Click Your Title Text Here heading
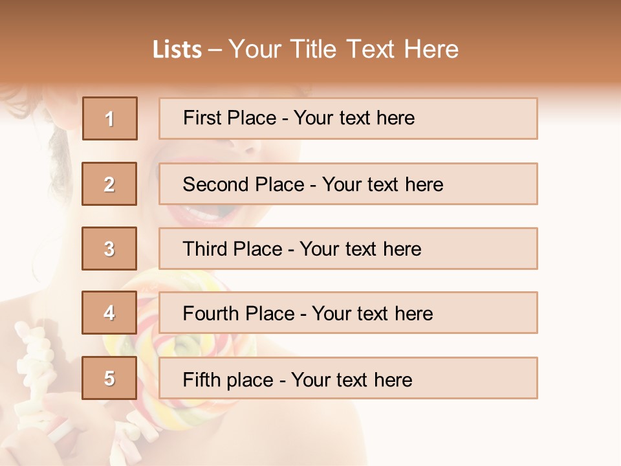 coord(343,50)
